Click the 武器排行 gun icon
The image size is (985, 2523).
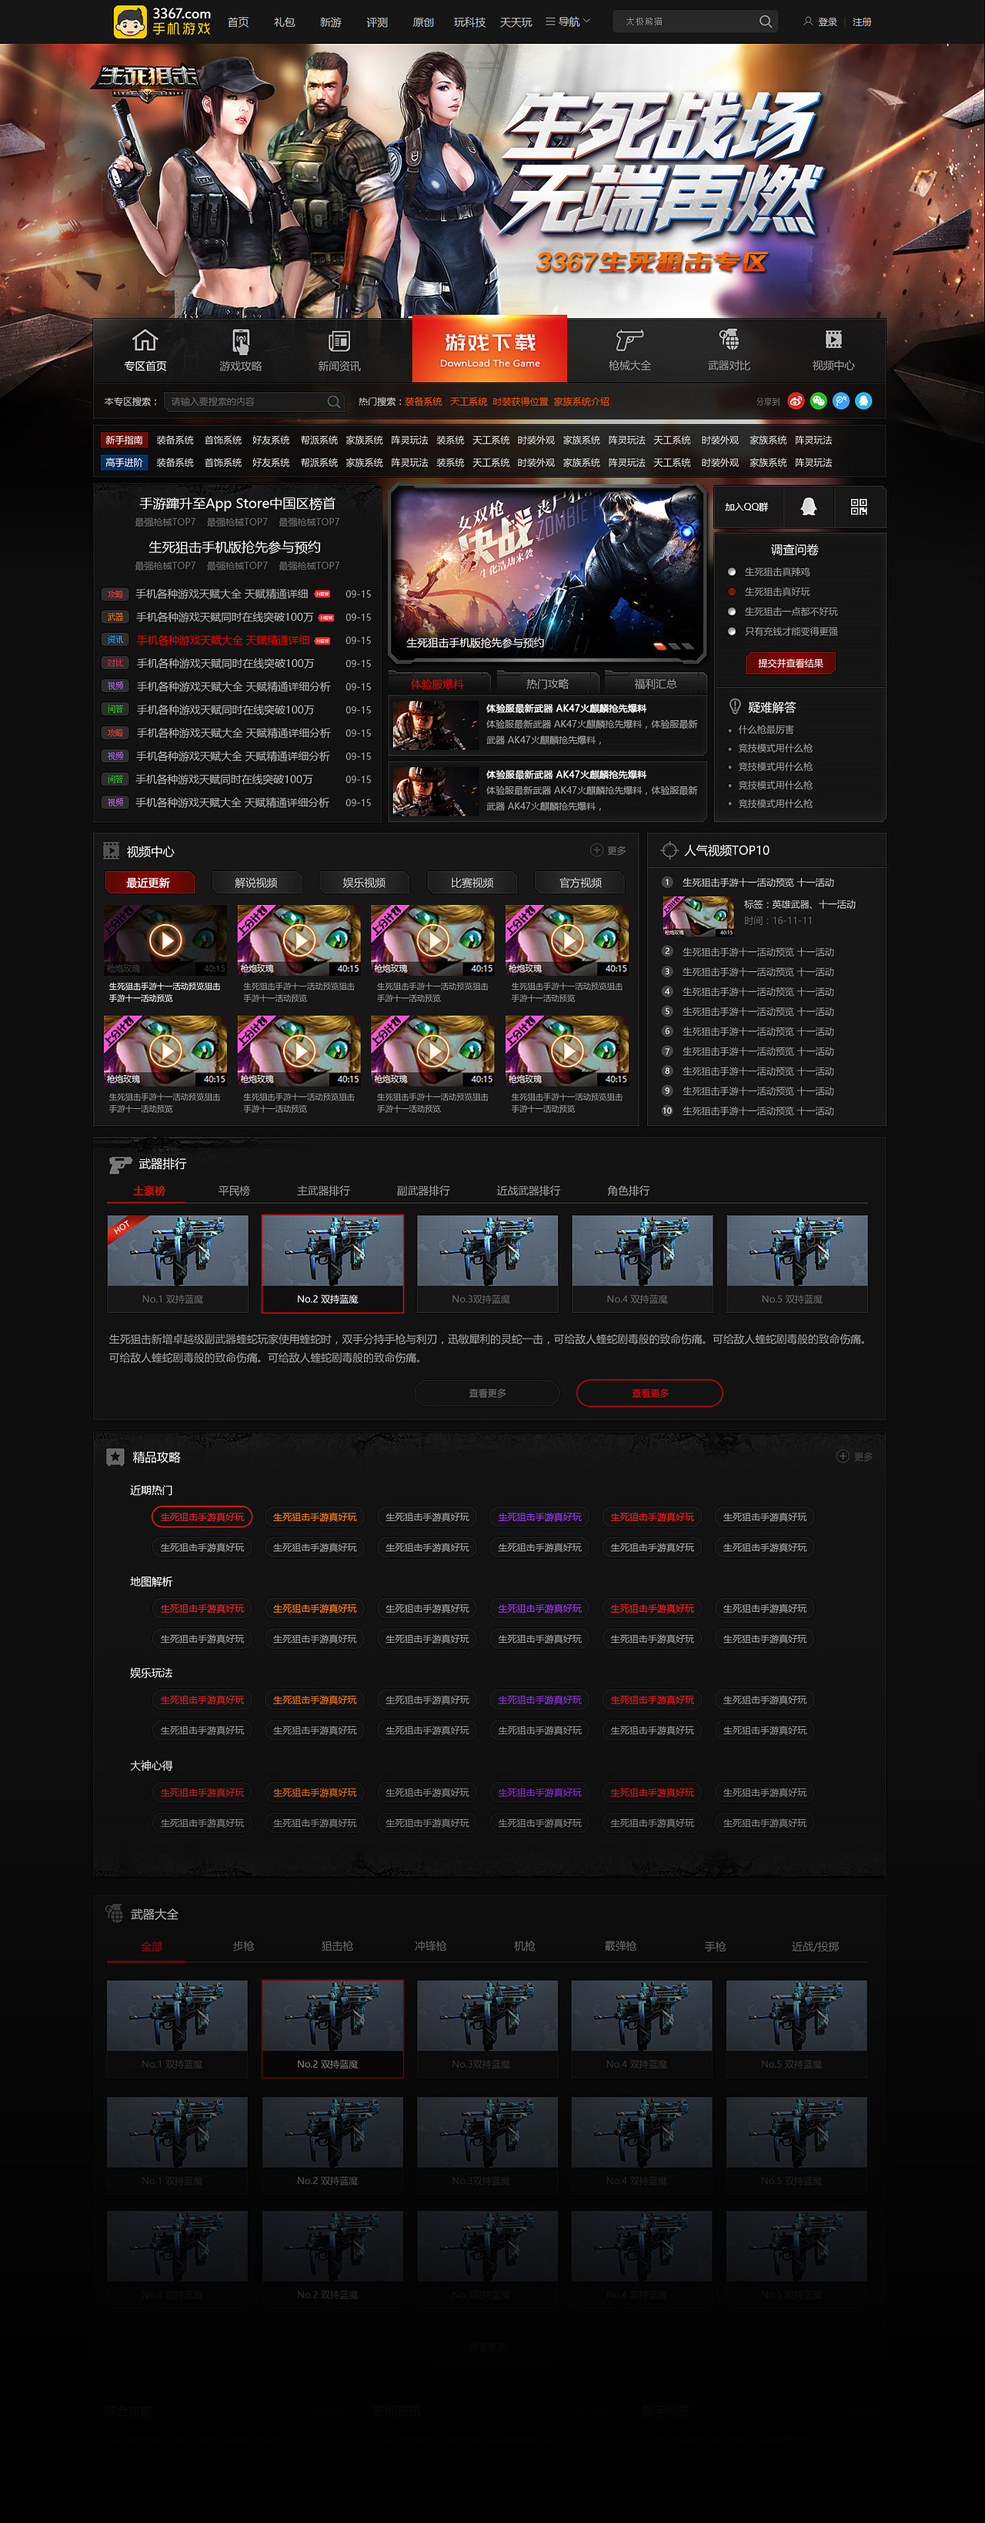pos(121,1164)
